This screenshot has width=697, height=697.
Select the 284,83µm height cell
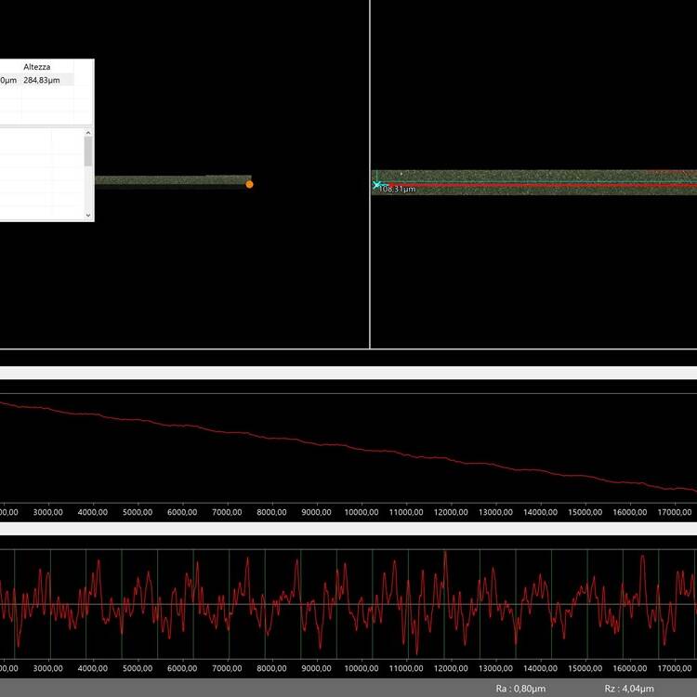click(41, 81)
